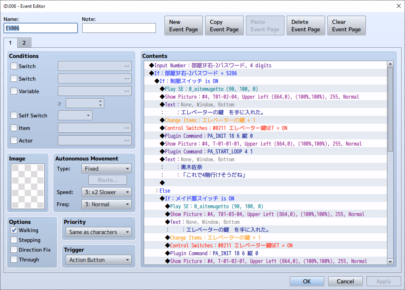The width and height of the screenshot is (405, 290).
Task: Open the Variable condition ellipsis picker
Action: click(x=127, y=91)
